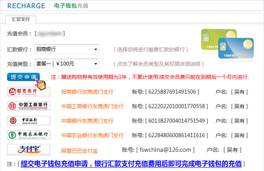Click the 电子钱包充值 header title
264x171 pixels.
pyautogui.click(x=71, y=6)
